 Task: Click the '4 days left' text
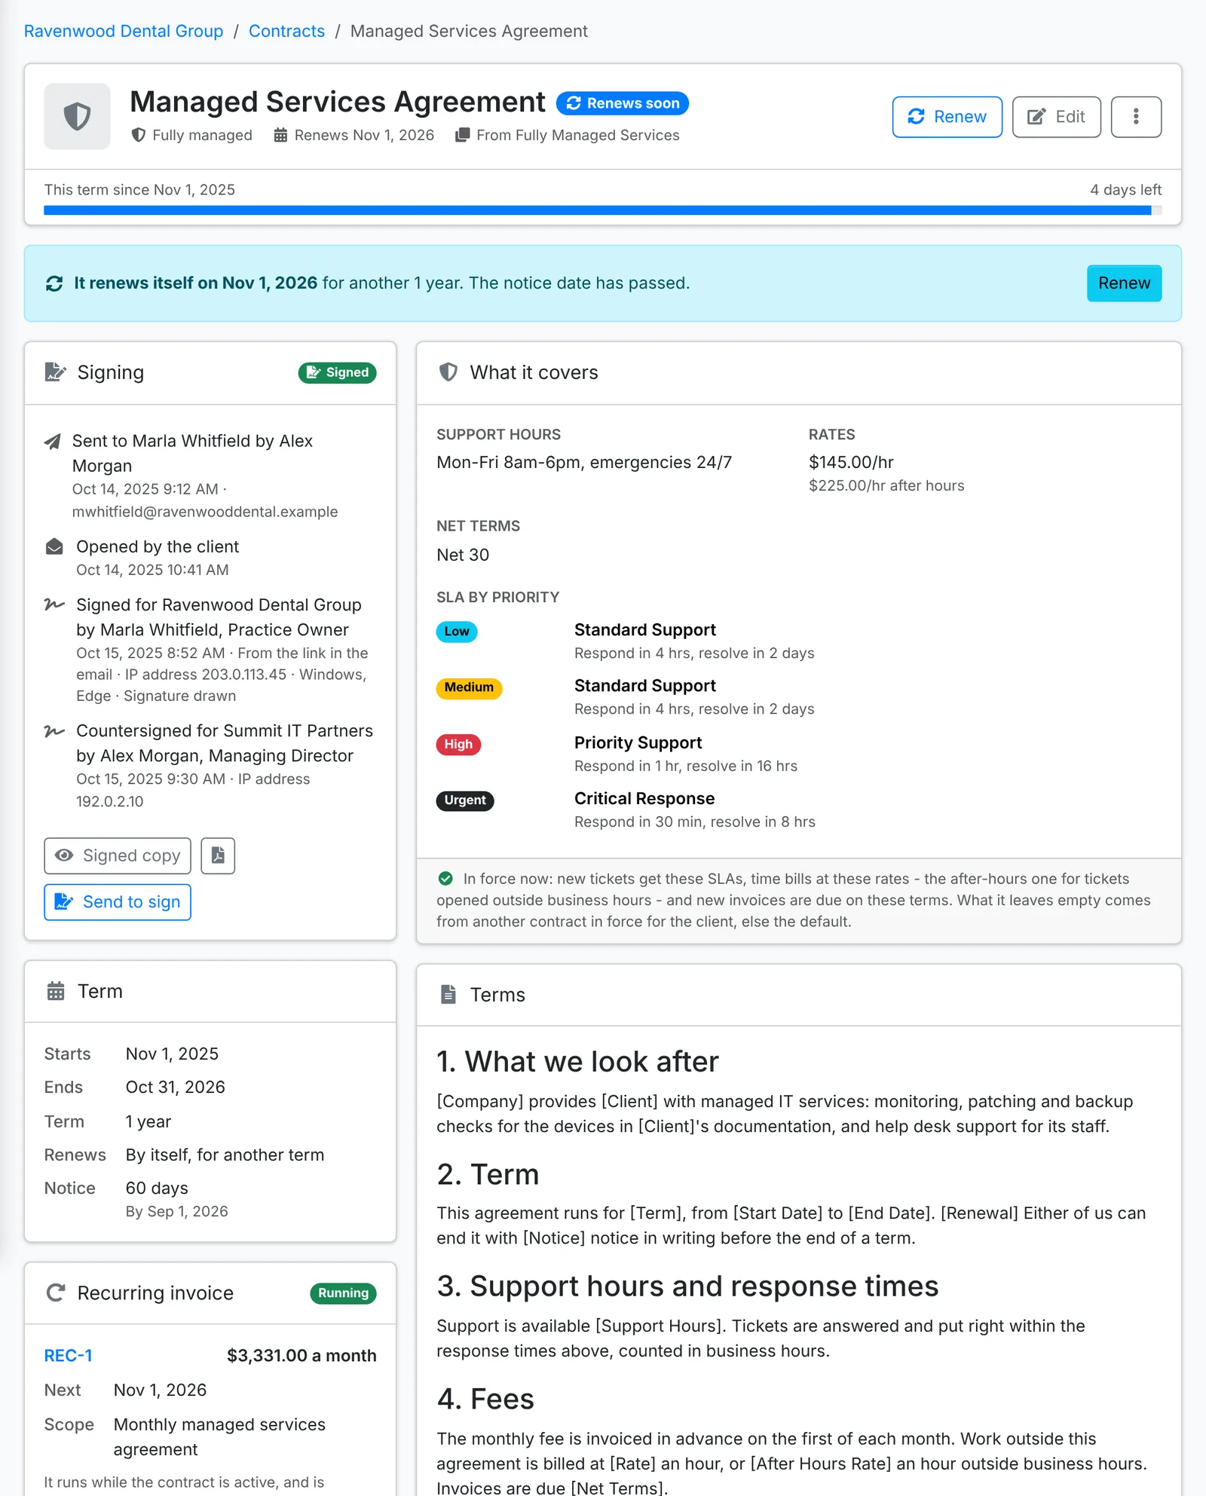[1125, 190]
